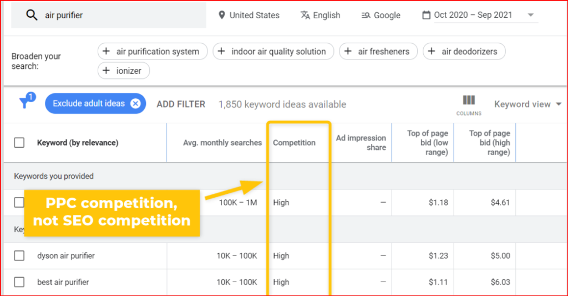
Task: Open the Keyword view dropdown
Action: (528, 104)
